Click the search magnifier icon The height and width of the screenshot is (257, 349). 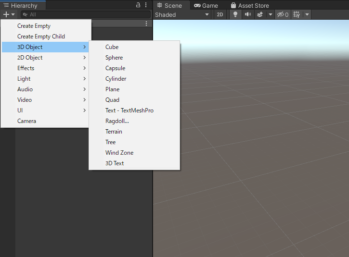(x=25, y=14)
